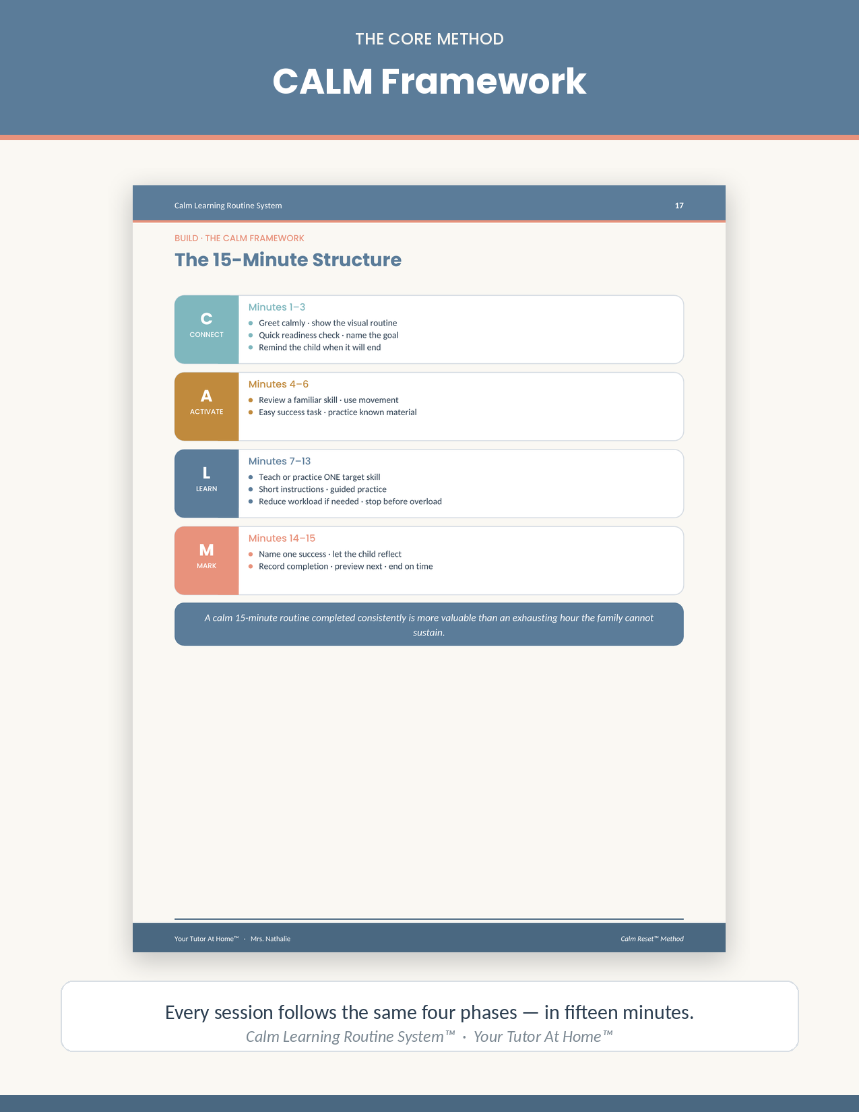Click 'Calm Learning Routine System™' caption subtitle
The height and width of the screenshot is (1112, 859).
350,1037
